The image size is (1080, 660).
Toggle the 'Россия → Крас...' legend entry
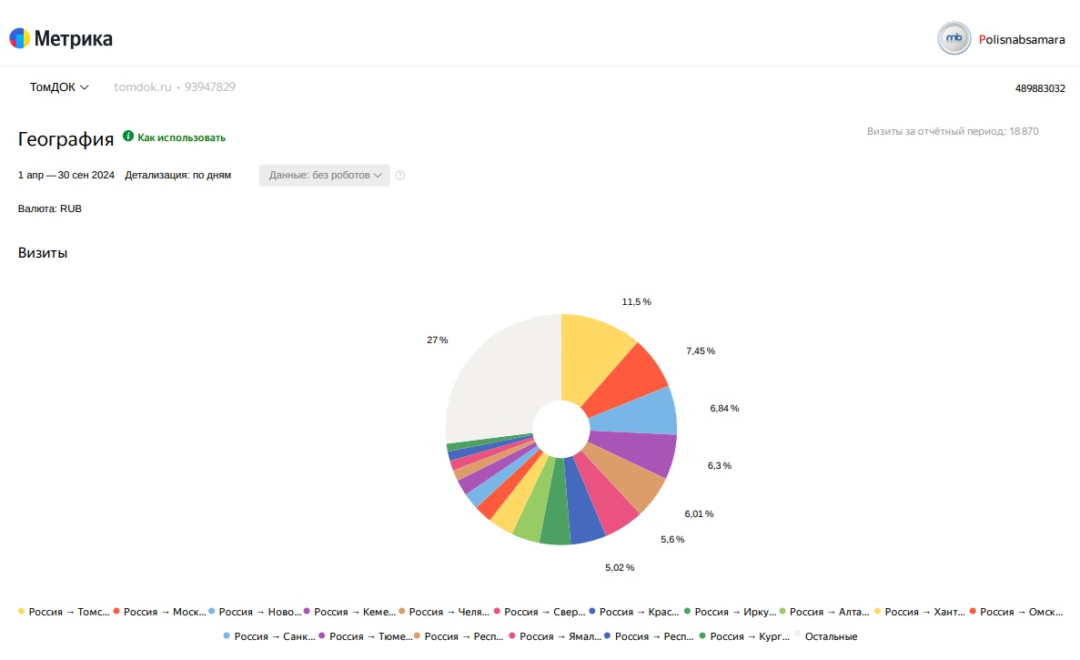coord(635,612)
